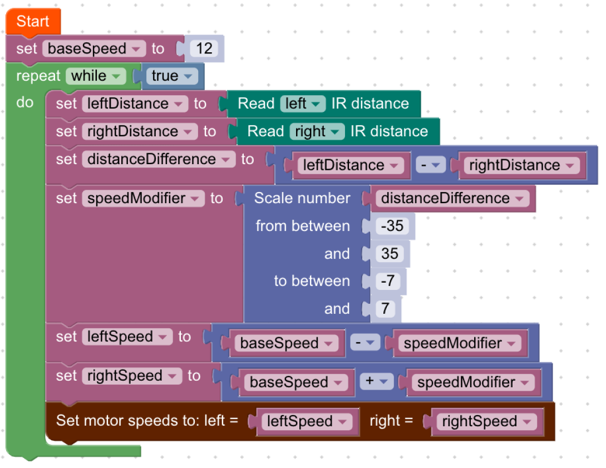Edit the 35 upper input range field

point(390,254)
